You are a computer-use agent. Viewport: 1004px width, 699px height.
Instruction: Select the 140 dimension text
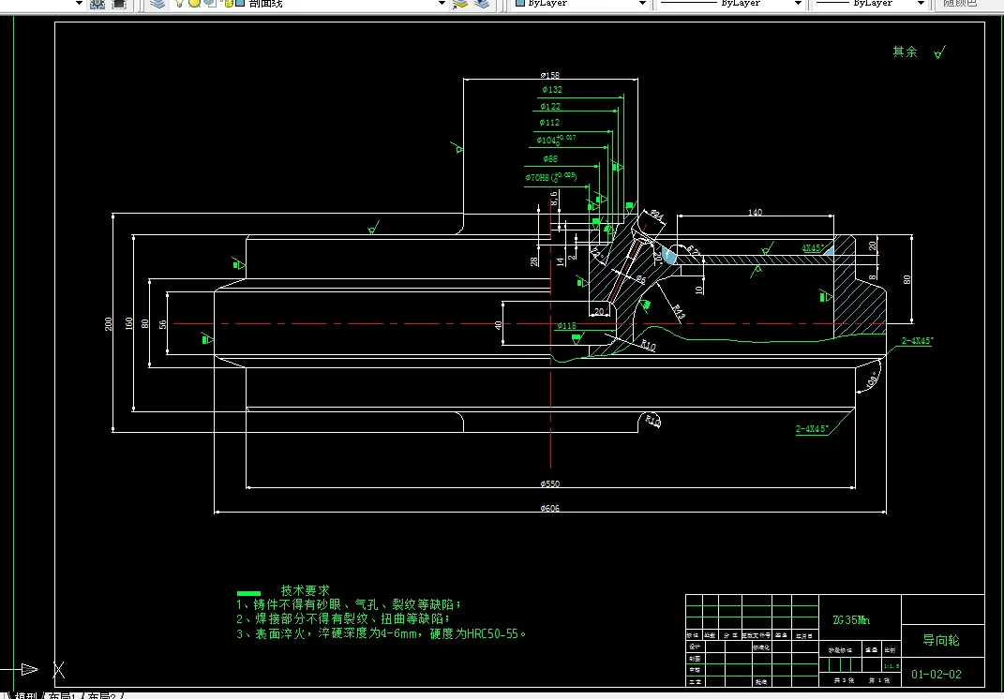point(755,212)
